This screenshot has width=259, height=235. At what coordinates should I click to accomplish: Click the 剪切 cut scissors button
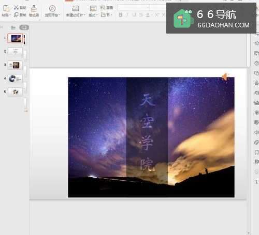(x=20, y=8)
